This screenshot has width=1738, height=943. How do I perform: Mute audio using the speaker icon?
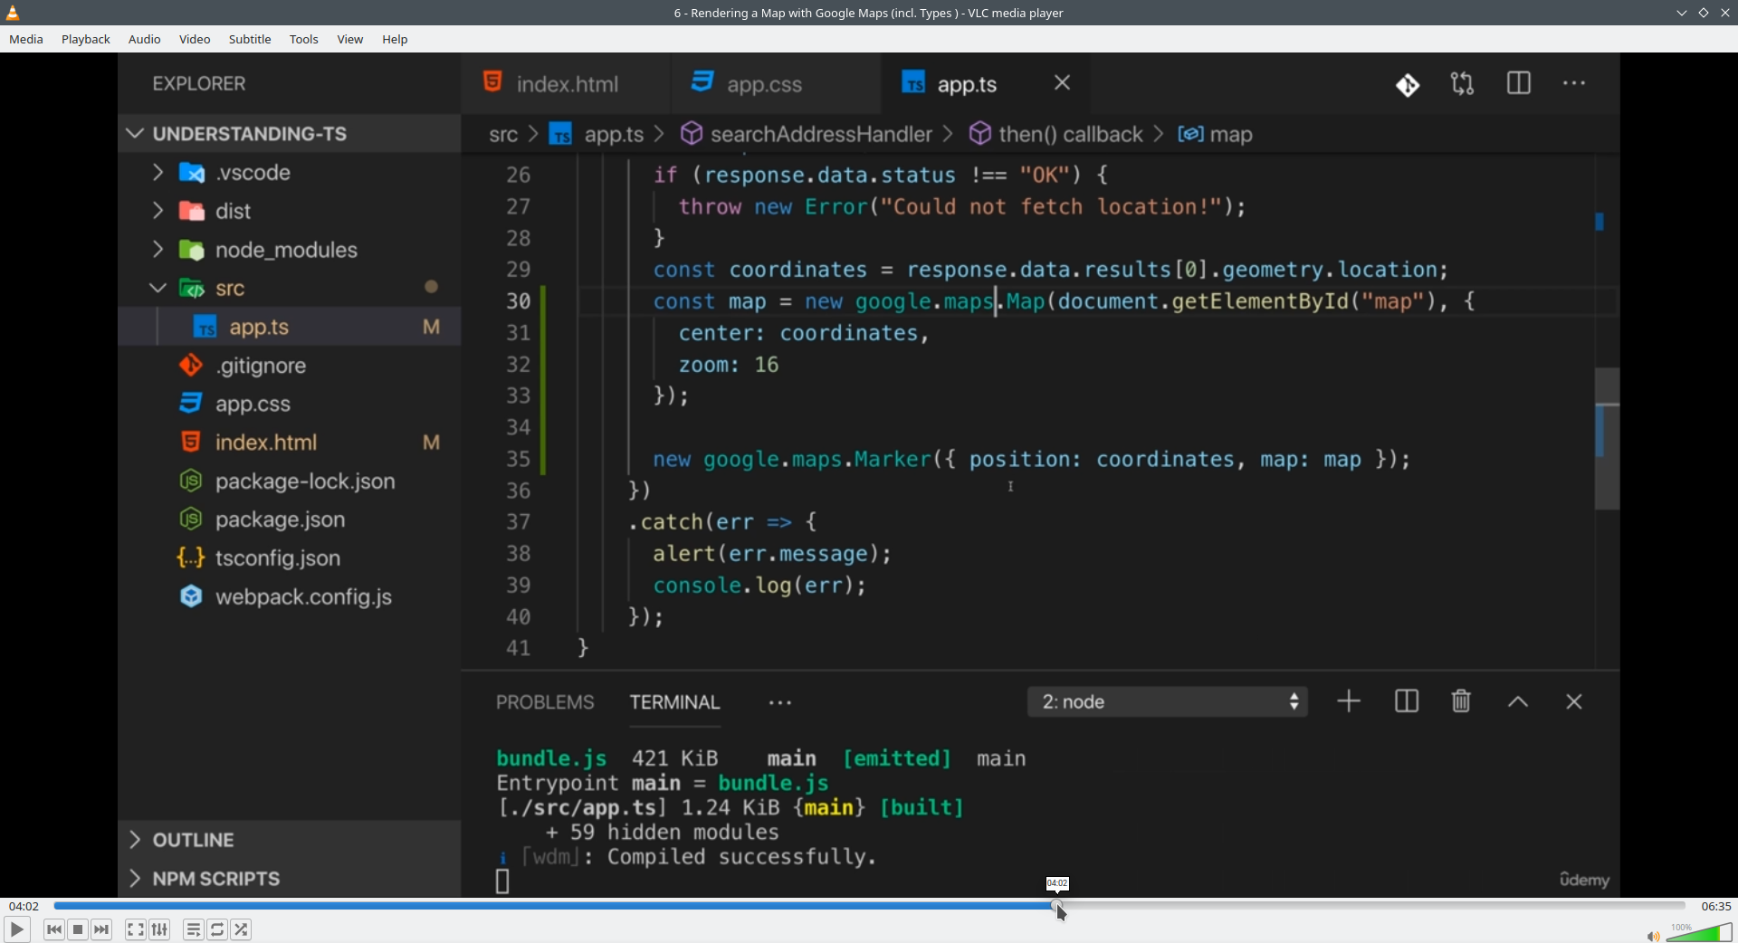click(x=1653, y=936)
